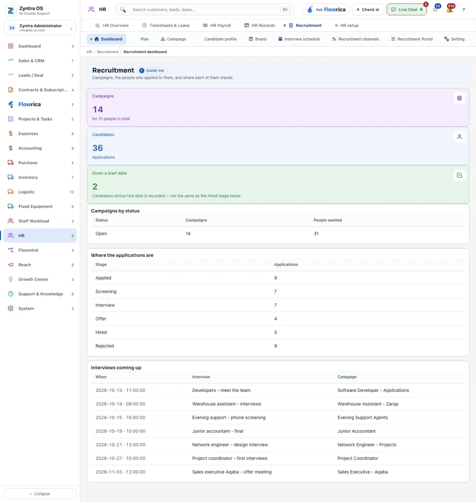Go to Recruitment breadcrumb link
Image resolution: width=476 pixels, height=502 pixels.
(x=108, y=52)
